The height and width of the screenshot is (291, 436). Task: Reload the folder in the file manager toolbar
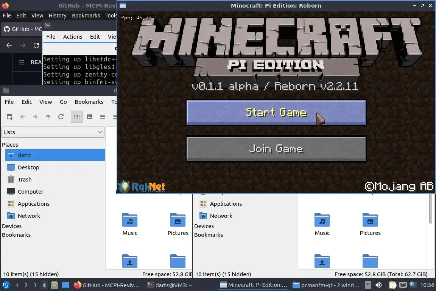point(61,117)
